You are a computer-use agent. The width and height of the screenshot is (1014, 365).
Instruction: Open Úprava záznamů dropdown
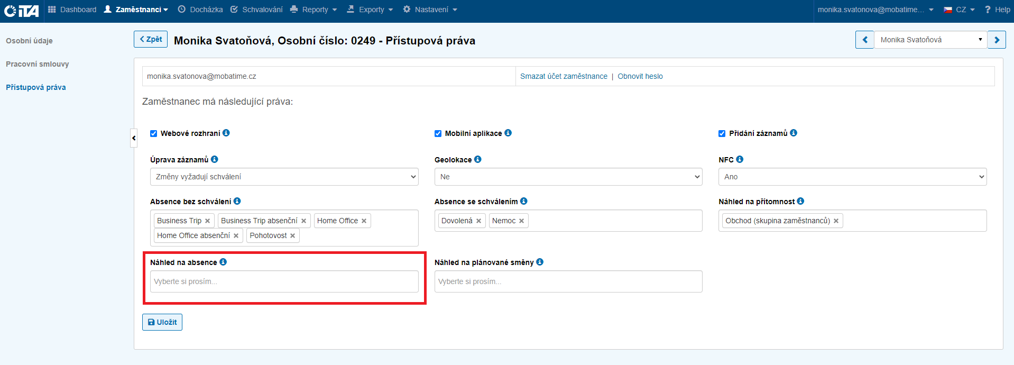click(x=284, y=177)
